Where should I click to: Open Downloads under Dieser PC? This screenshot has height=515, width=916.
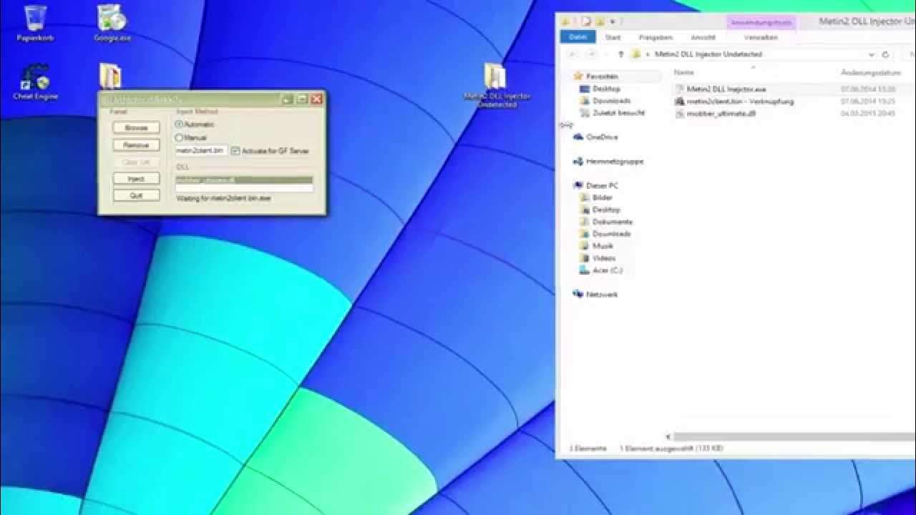point(611,234)
